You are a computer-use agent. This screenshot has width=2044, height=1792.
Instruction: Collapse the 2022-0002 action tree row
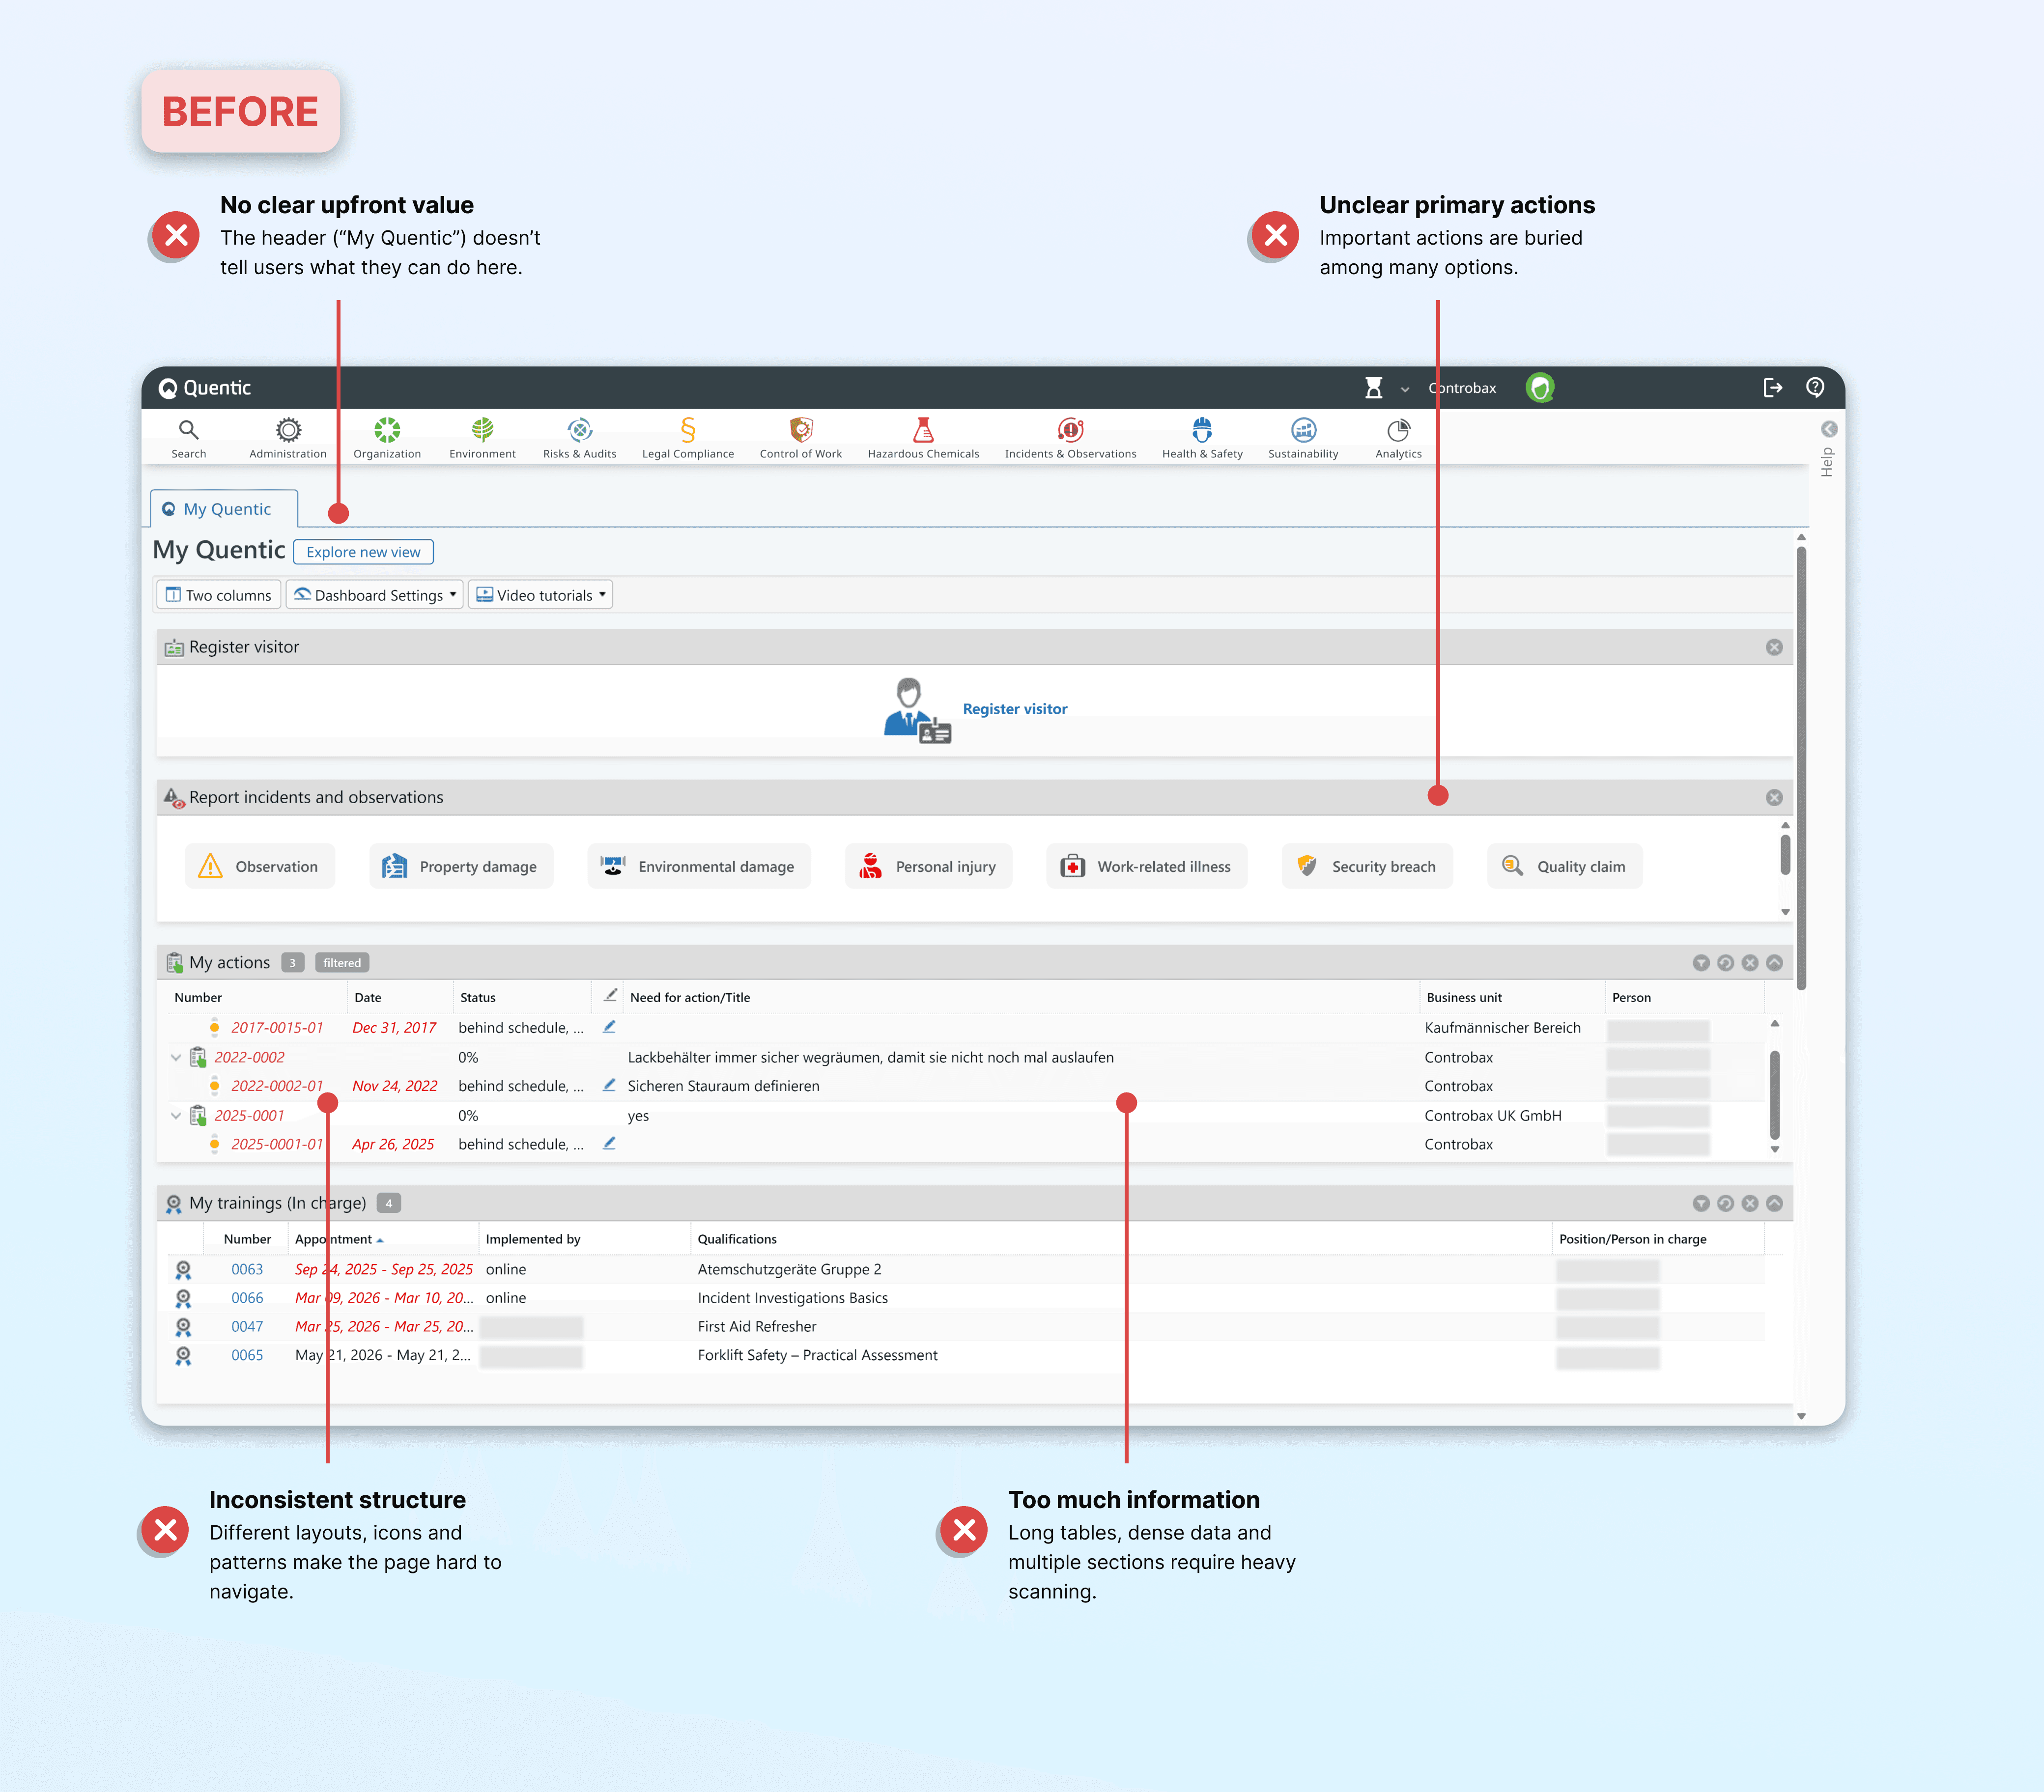tap(176, 1057)
